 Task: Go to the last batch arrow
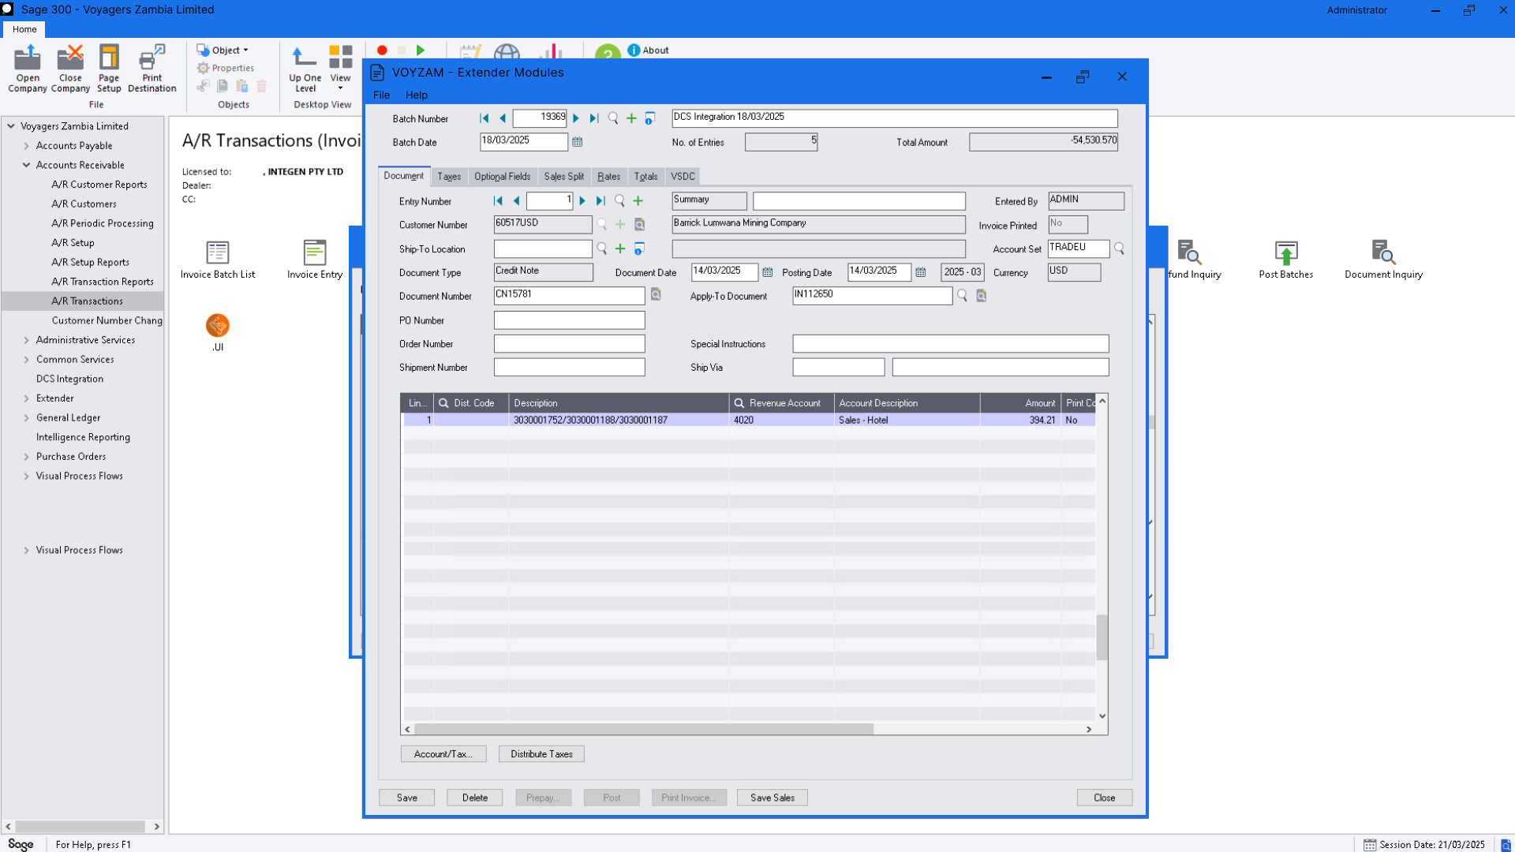pos(594,118)
